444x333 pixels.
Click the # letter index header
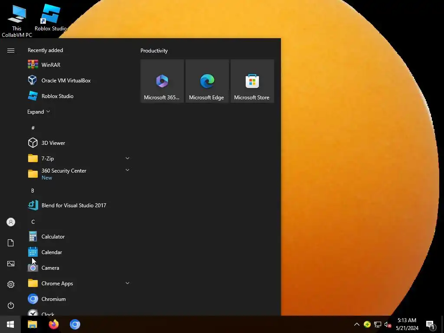33,128
